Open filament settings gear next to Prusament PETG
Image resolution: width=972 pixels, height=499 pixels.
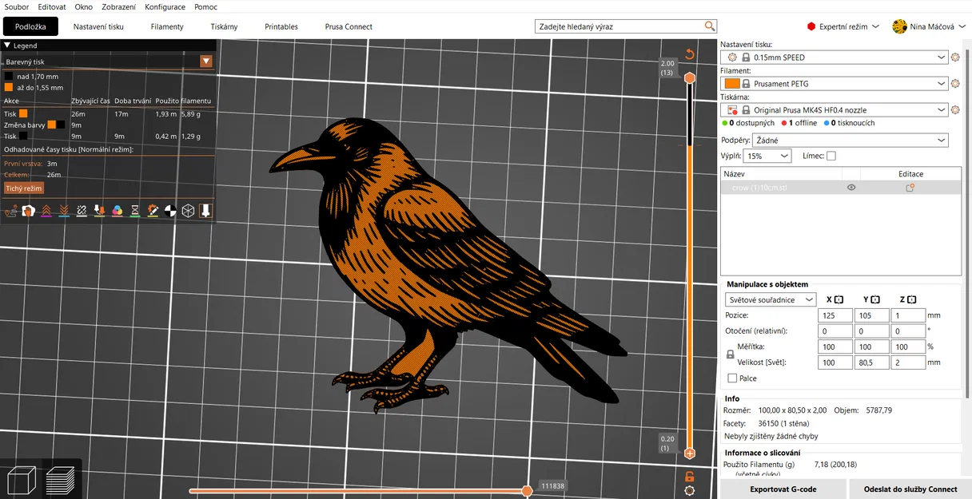[x=955, y=84]
